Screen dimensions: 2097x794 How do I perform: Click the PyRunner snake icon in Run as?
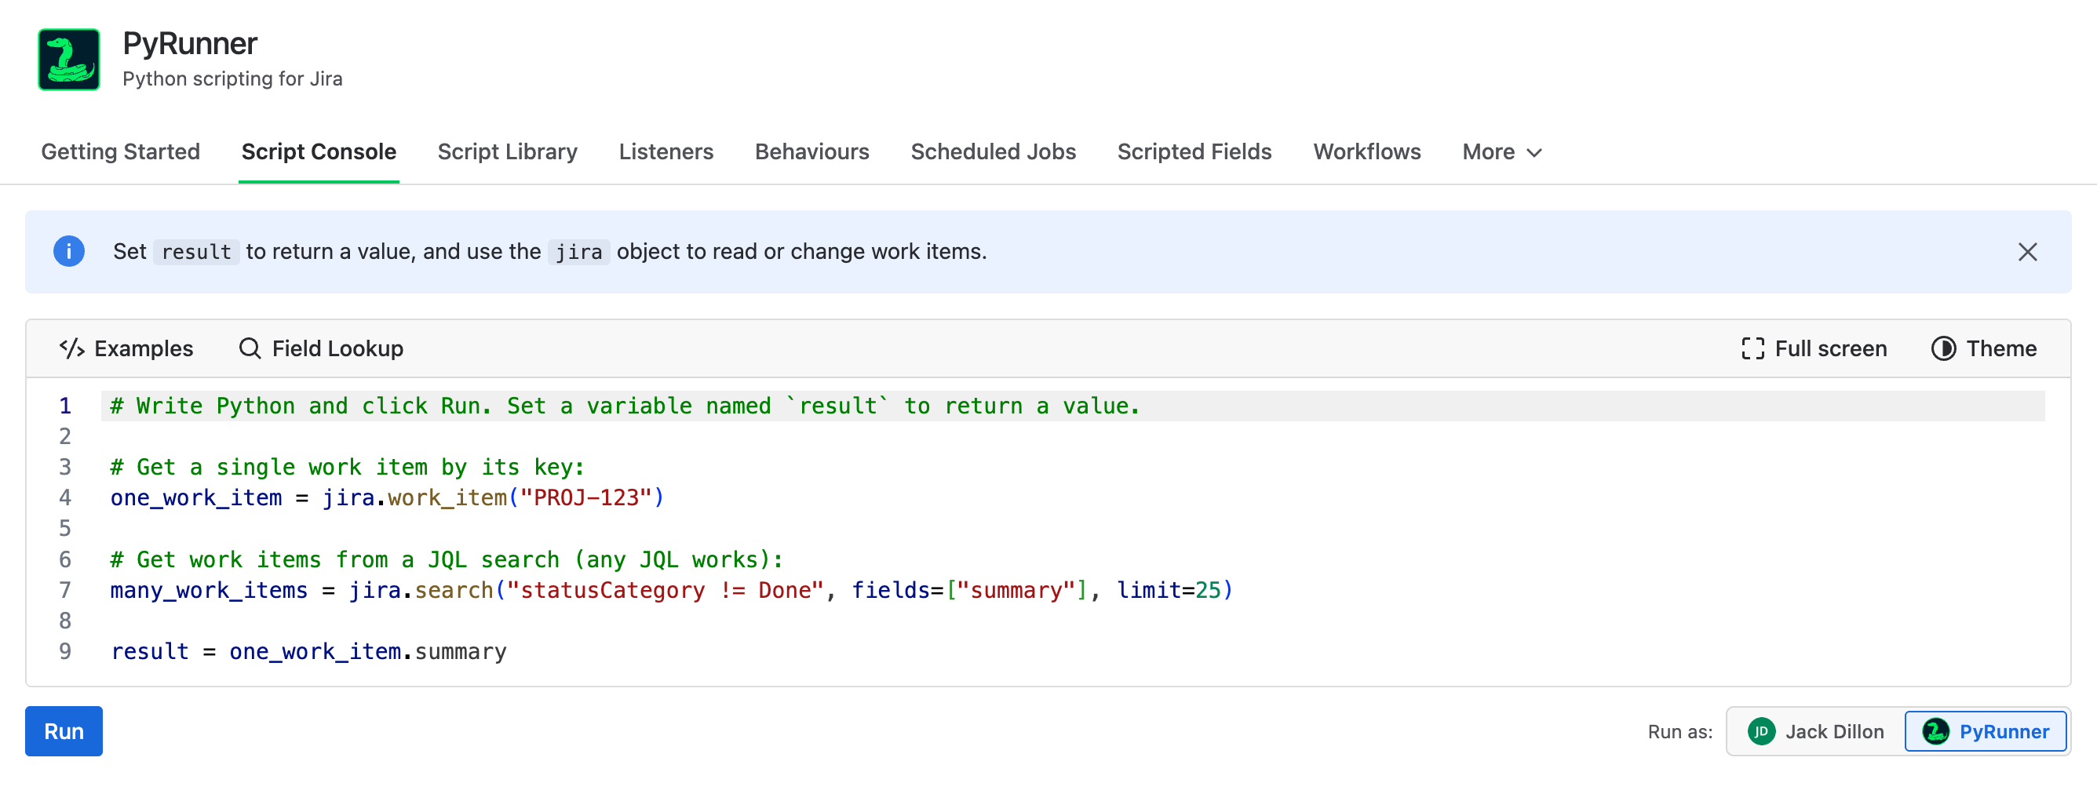click(1936, 731)
